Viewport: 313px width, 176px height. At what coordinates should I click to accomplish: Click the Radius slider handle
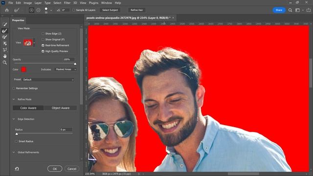pos(17,134)
